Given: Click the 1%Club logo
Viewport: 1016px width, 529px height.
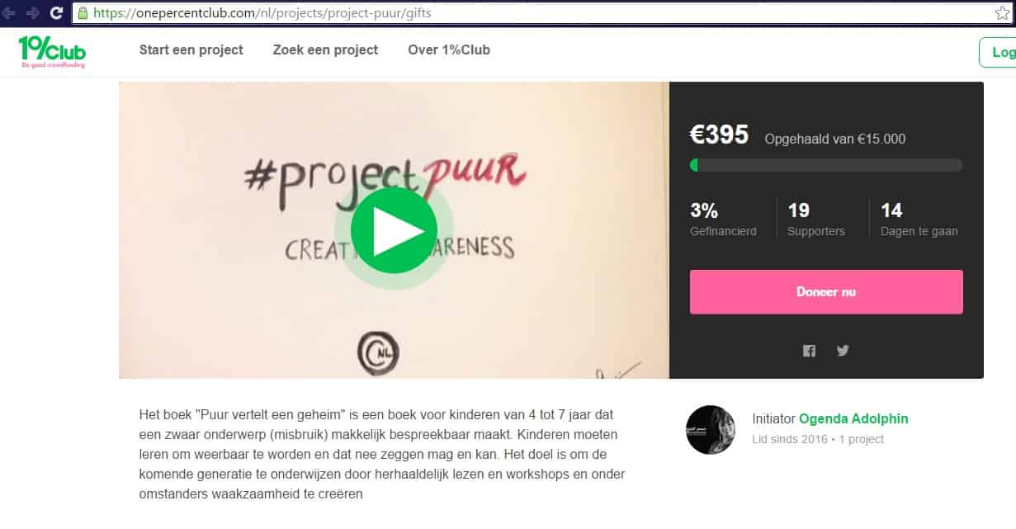Looking at the screenshot, I should [x=51, y=51].
